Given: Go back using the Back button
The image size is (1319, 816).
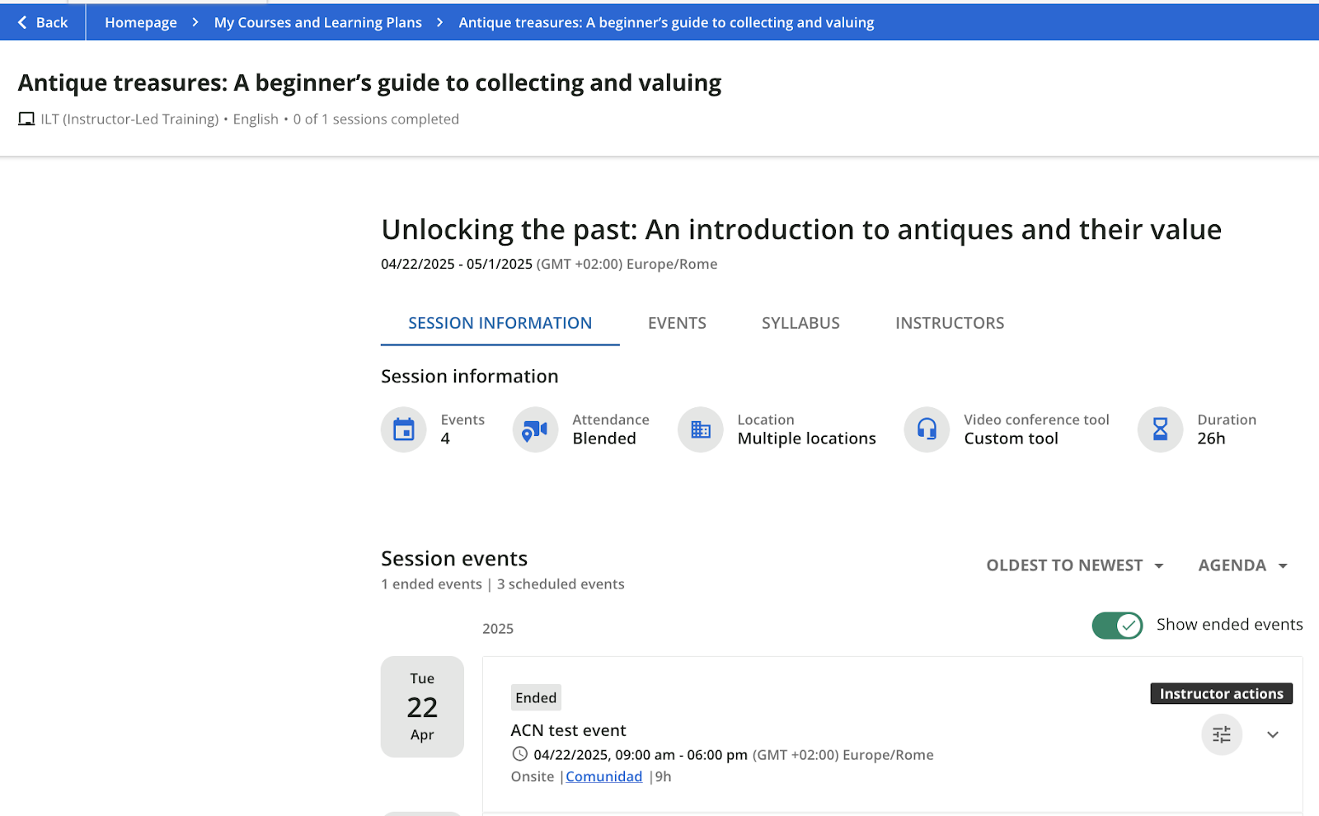Looking at the screenshot, I should coord(43,22).
